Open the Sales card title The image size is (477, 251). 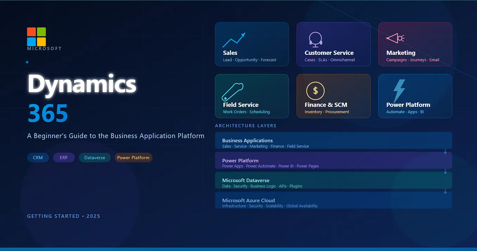coord(230,53)
